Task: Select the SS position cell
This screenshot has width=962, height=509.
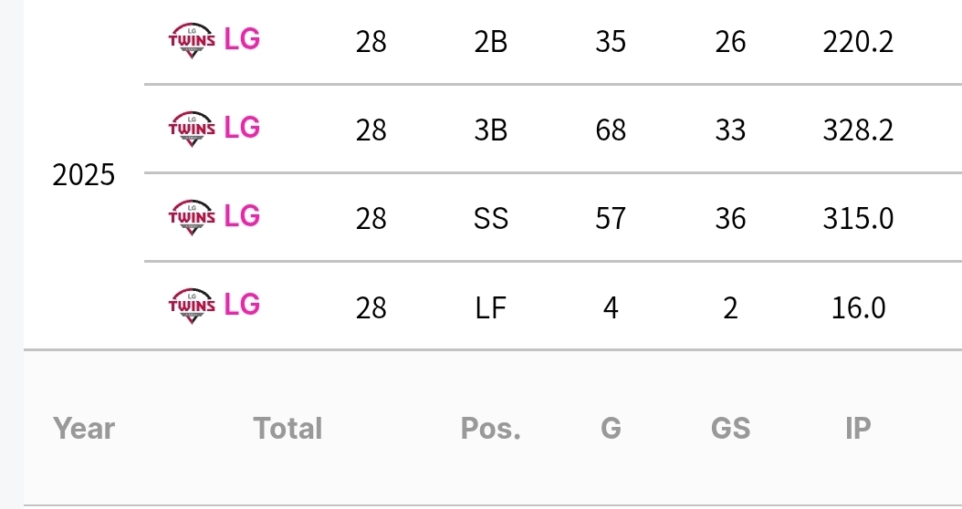Action: 491,218
